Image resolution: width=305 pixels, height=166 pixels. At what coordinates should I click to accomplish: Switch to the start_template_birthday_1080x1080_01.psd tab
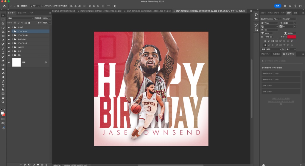(x=101, y=11)
